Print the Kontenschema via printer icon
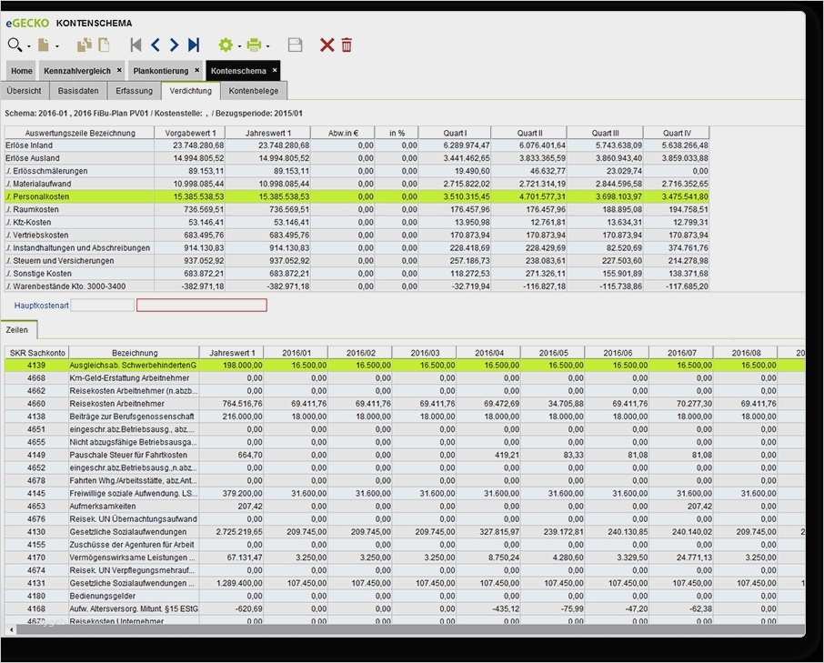Image resolution: width=824 pixels, height=663 pixels. coord(256,44)
